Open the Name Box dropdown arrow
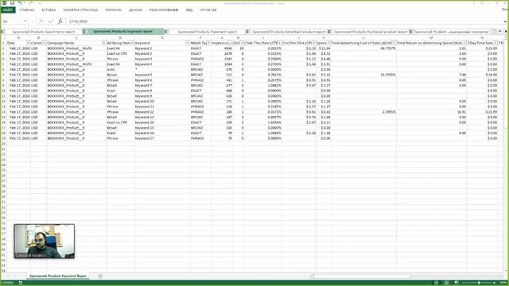 pos(25,21)
